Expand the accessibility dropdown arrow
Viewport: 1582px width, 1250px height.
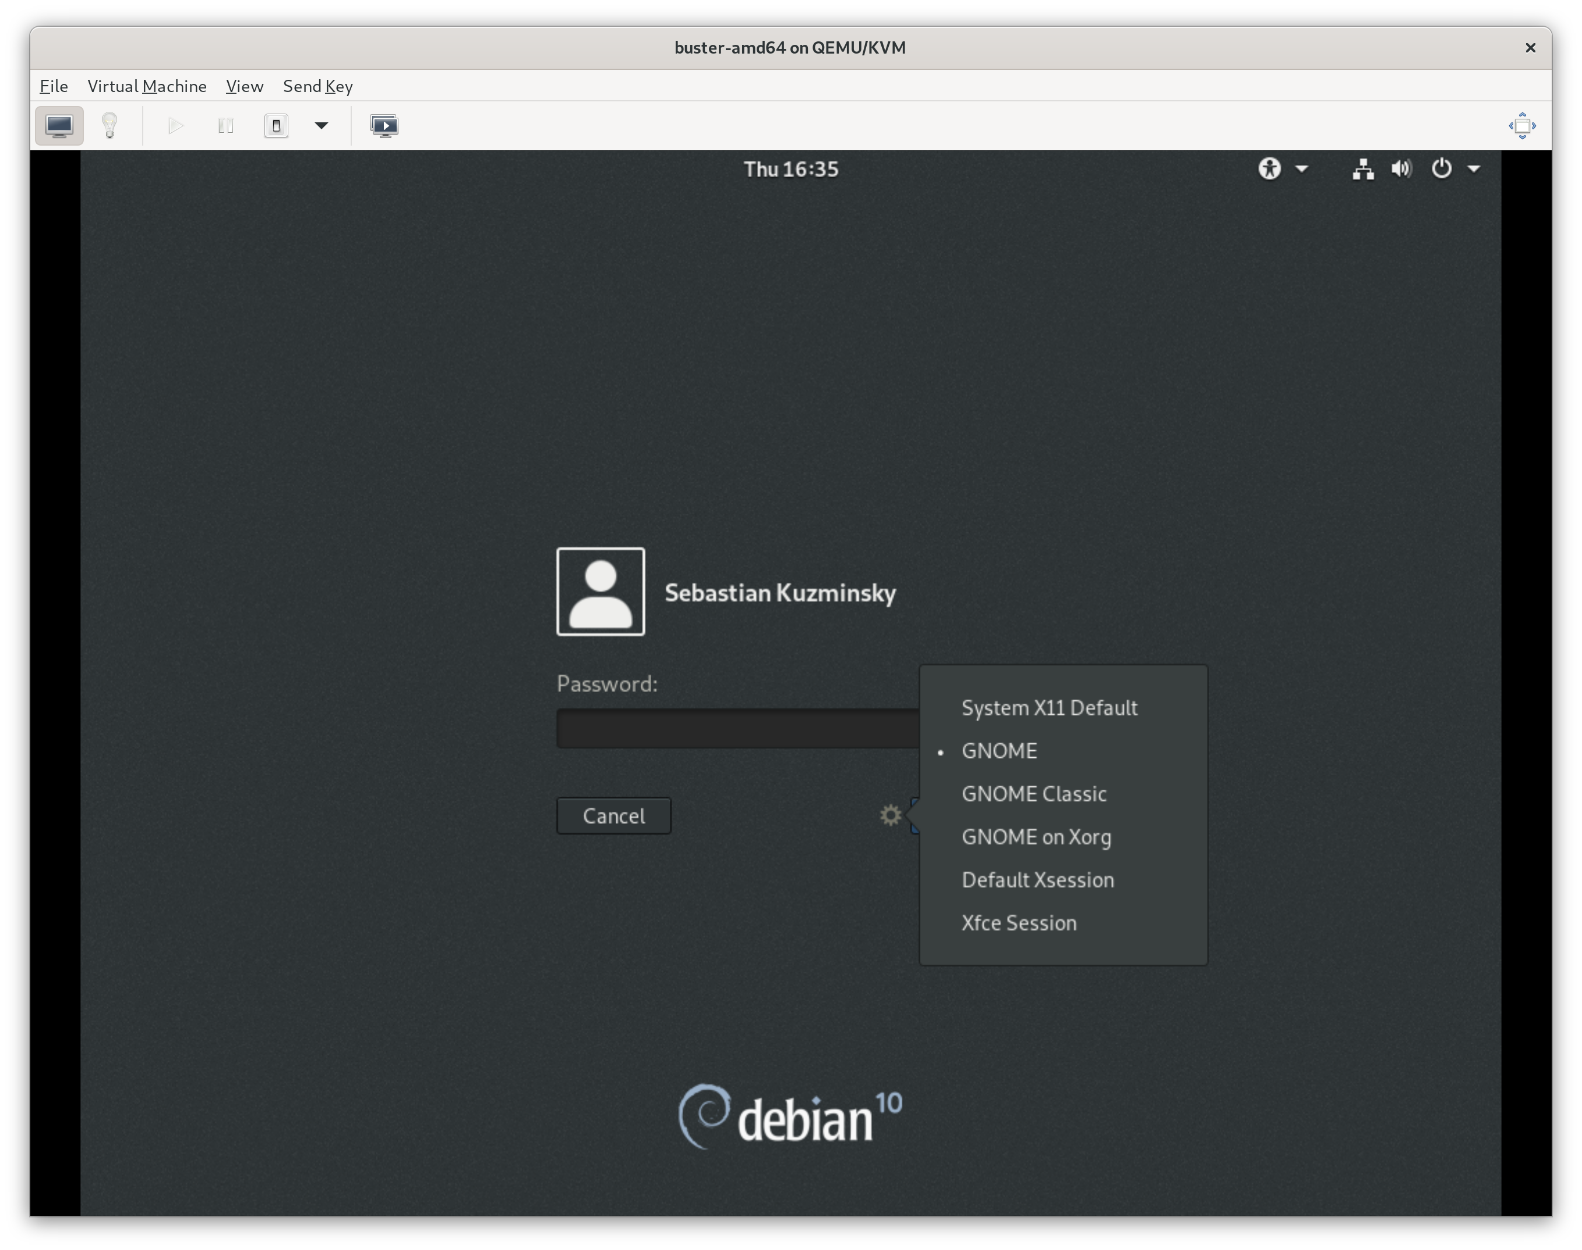[x=1302, y=168]
